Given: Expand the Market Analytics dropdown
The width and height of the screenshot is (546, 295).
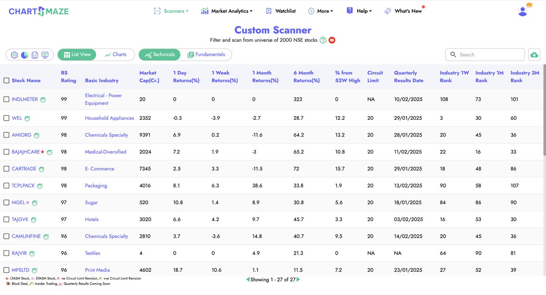Looking at the screenshot, I should click(x=227, y=11).
